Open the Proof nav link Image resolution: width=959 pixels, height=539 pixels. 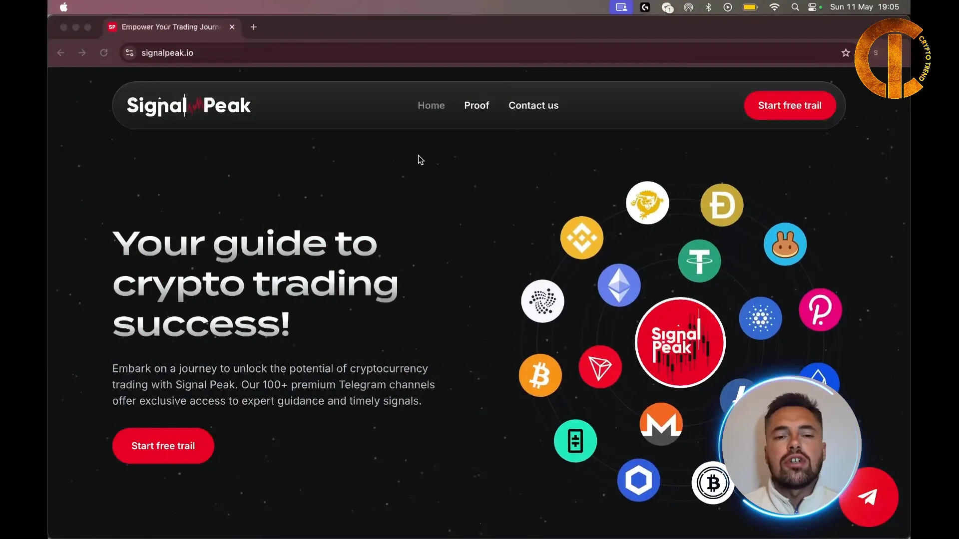[477, 105]
